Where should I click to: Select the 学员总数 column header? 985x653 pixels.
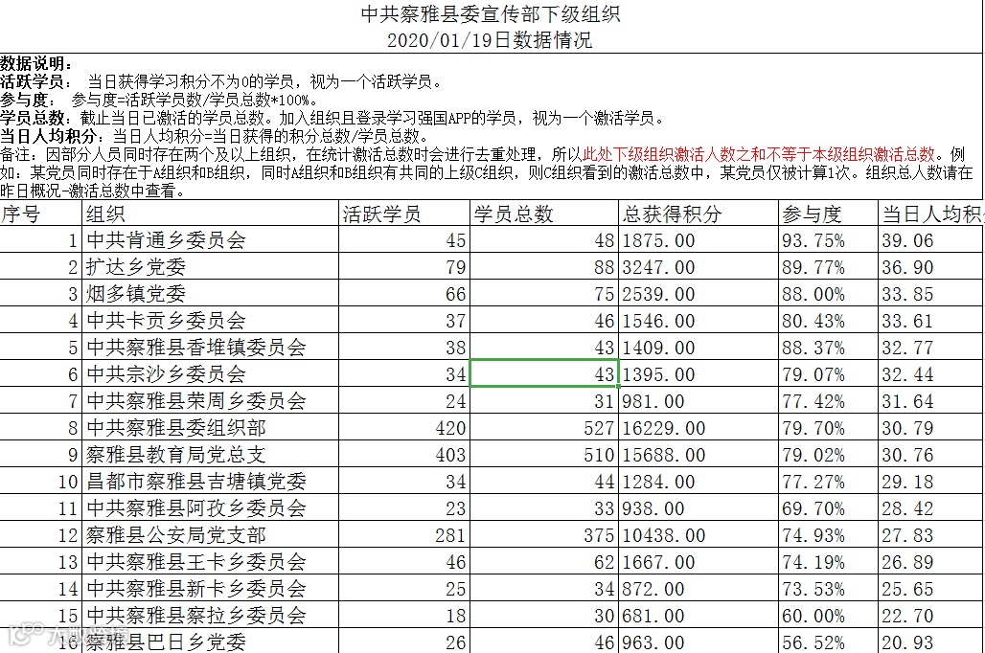[544, 214]
